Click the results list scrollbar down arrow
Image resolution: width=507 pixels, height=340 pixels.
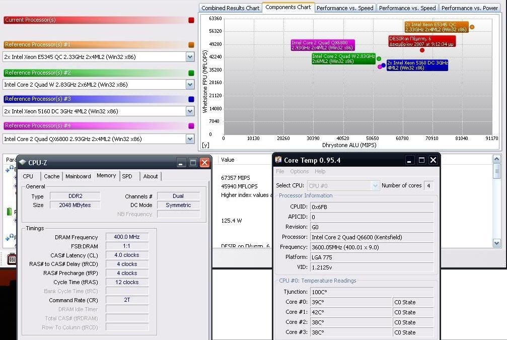[497, 243]
